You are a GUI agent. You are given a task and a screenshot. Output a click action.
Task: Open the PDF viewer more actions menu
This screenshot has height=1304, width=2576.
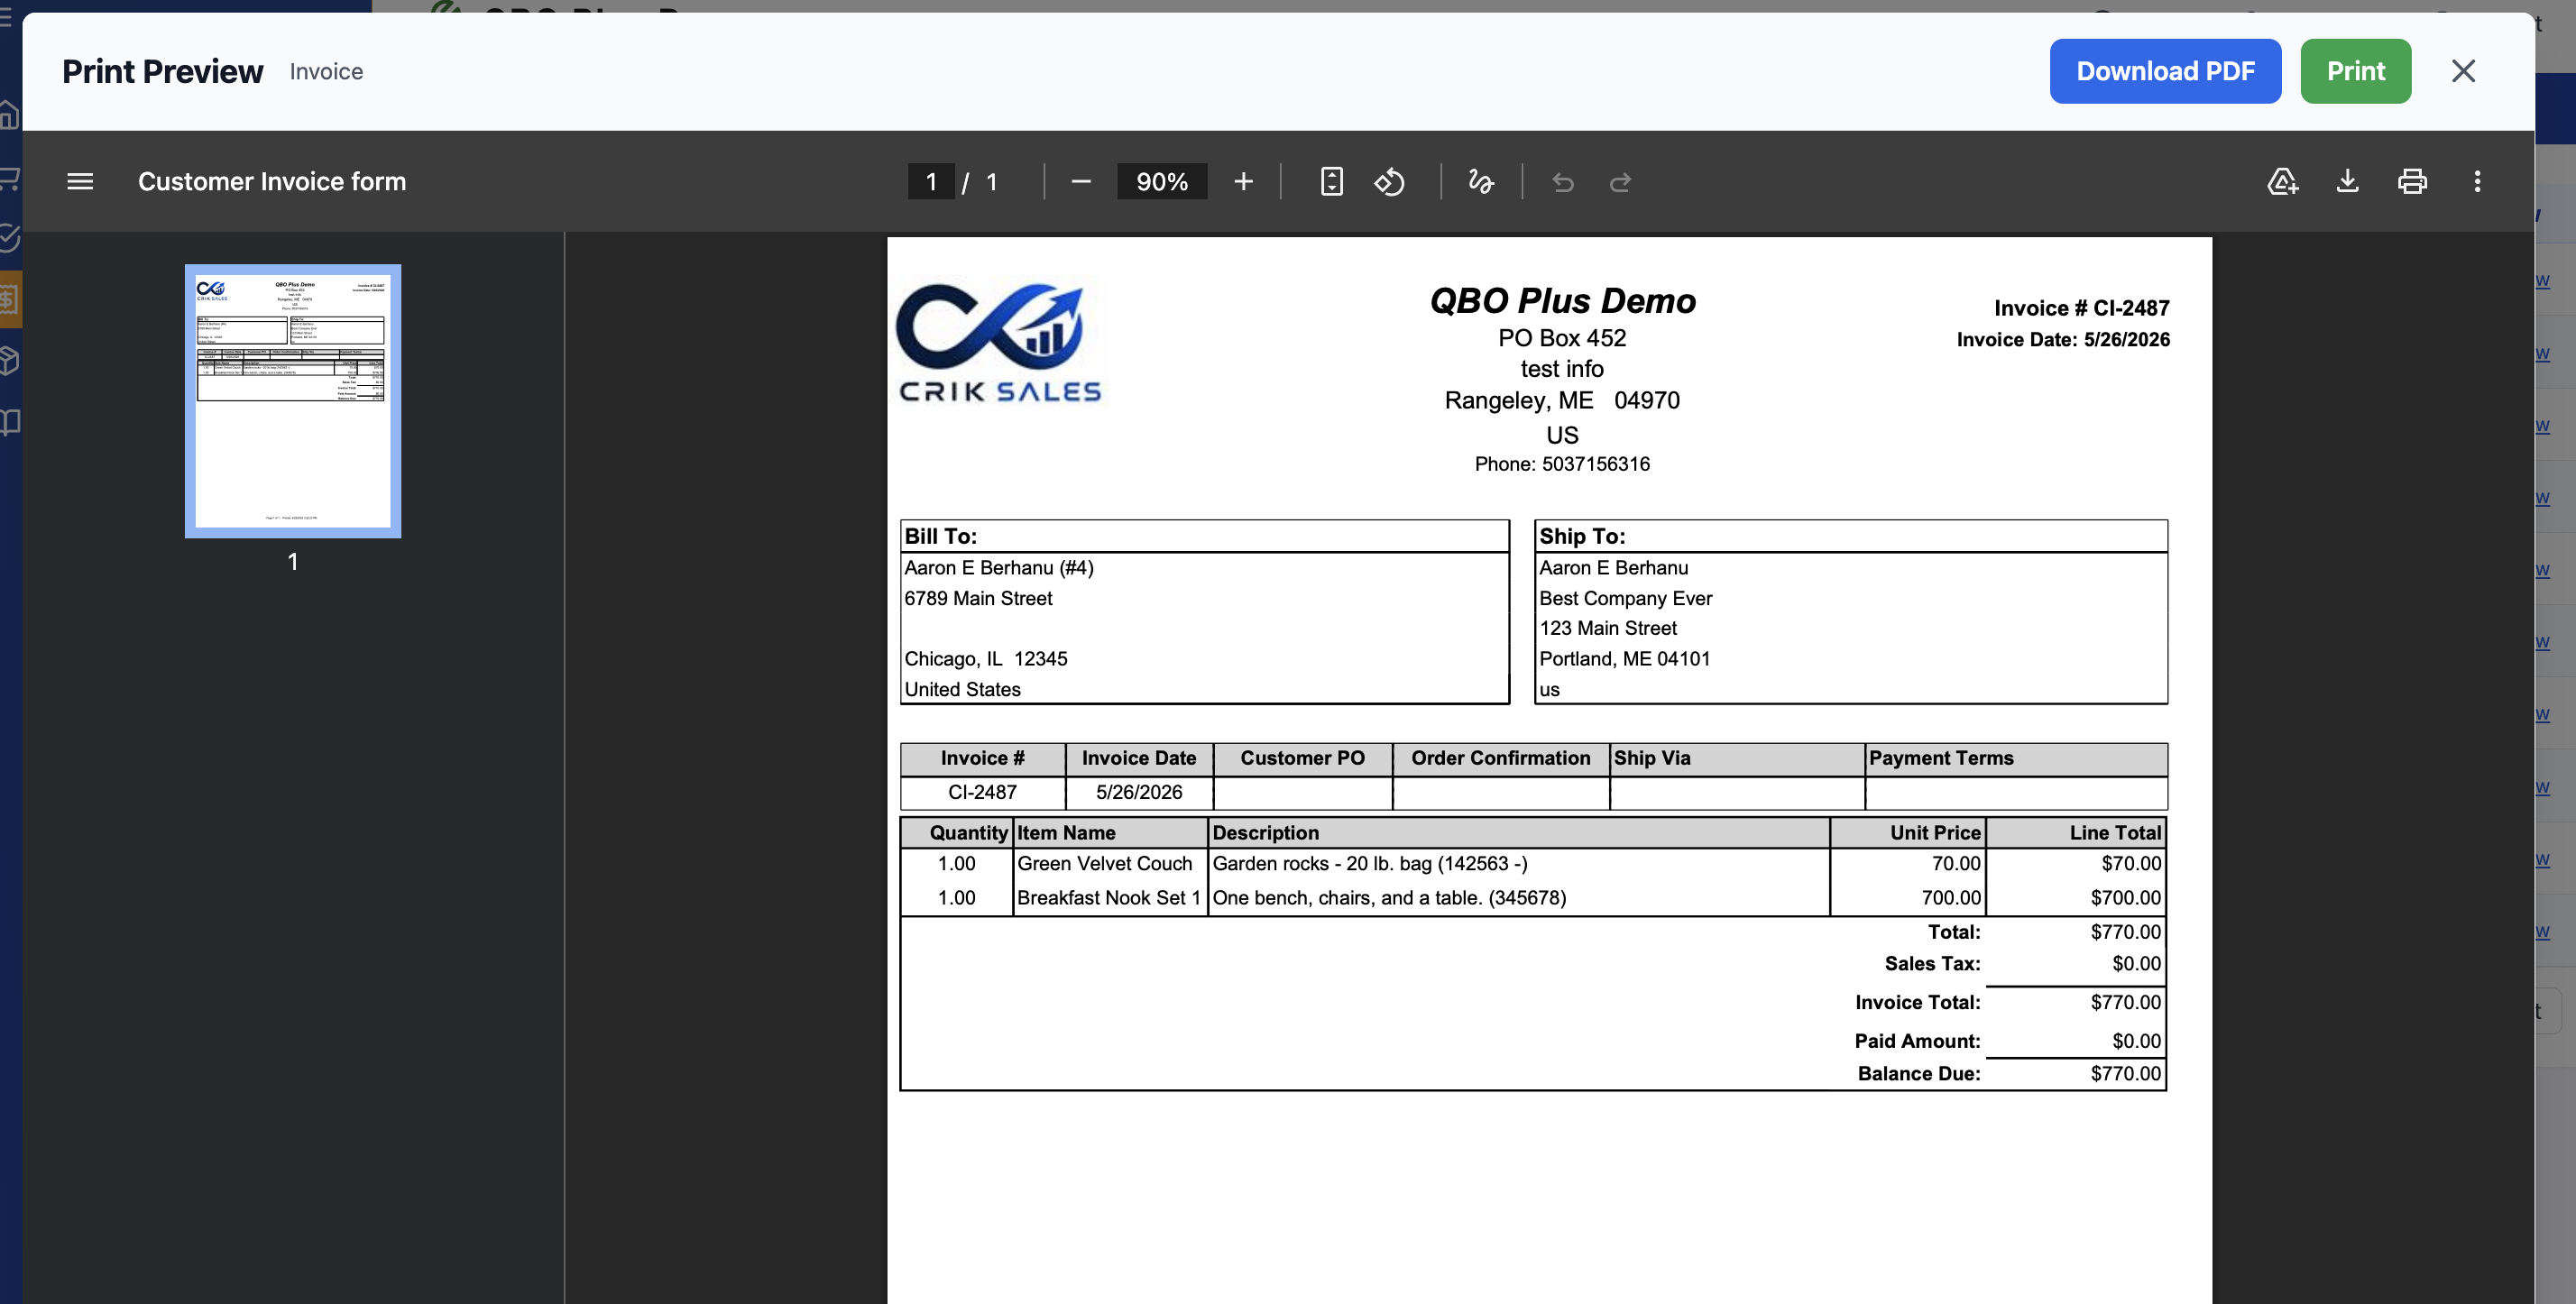[x=2477, y=181]
